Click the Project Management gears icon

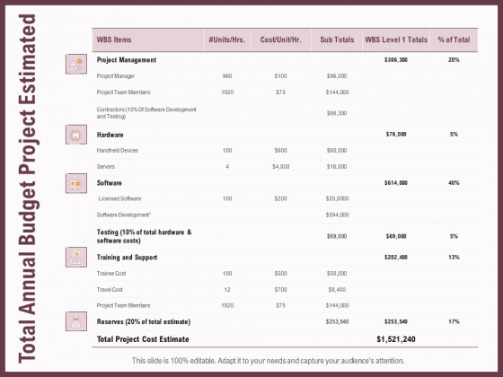pyautogui.click(x=76, y=64)
